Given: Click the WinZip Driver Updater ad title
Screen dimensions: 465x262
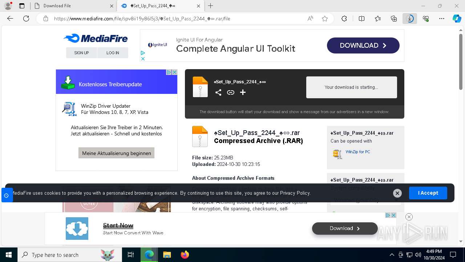Looking at the screenshot, I should coord(106,106).
